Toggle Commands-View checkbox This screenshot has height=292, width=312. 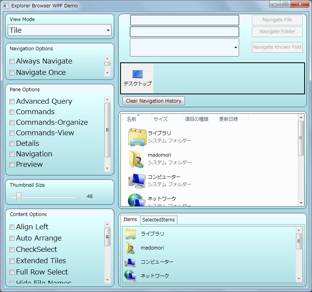point(12,133)
